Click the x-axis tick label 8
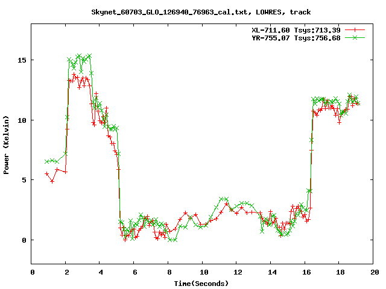The width and height of the screenshot is (386, 289). click(x=169, y=272)
